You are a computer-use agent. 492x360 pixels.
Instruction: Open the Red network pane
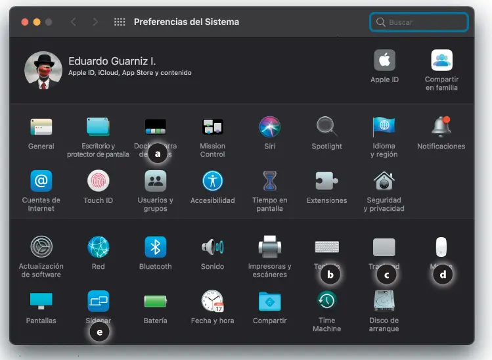click(99, 247)
